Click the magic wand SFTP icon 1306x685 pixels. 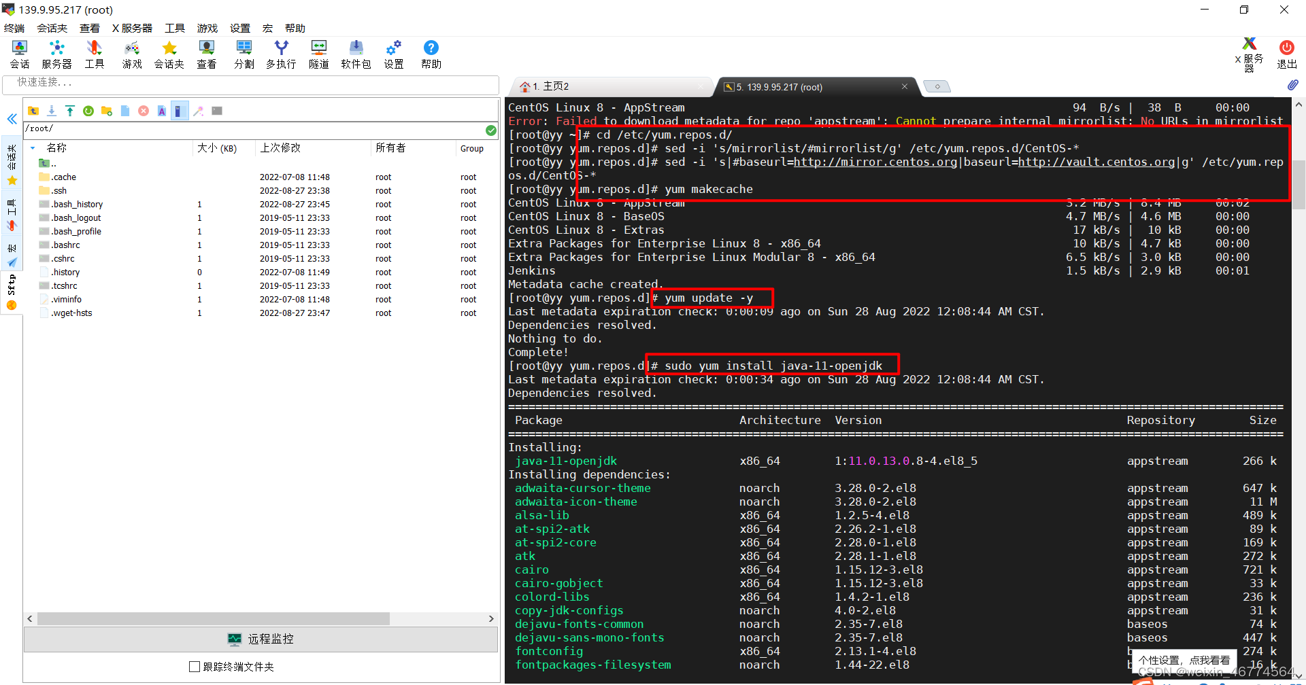point(199,111)
